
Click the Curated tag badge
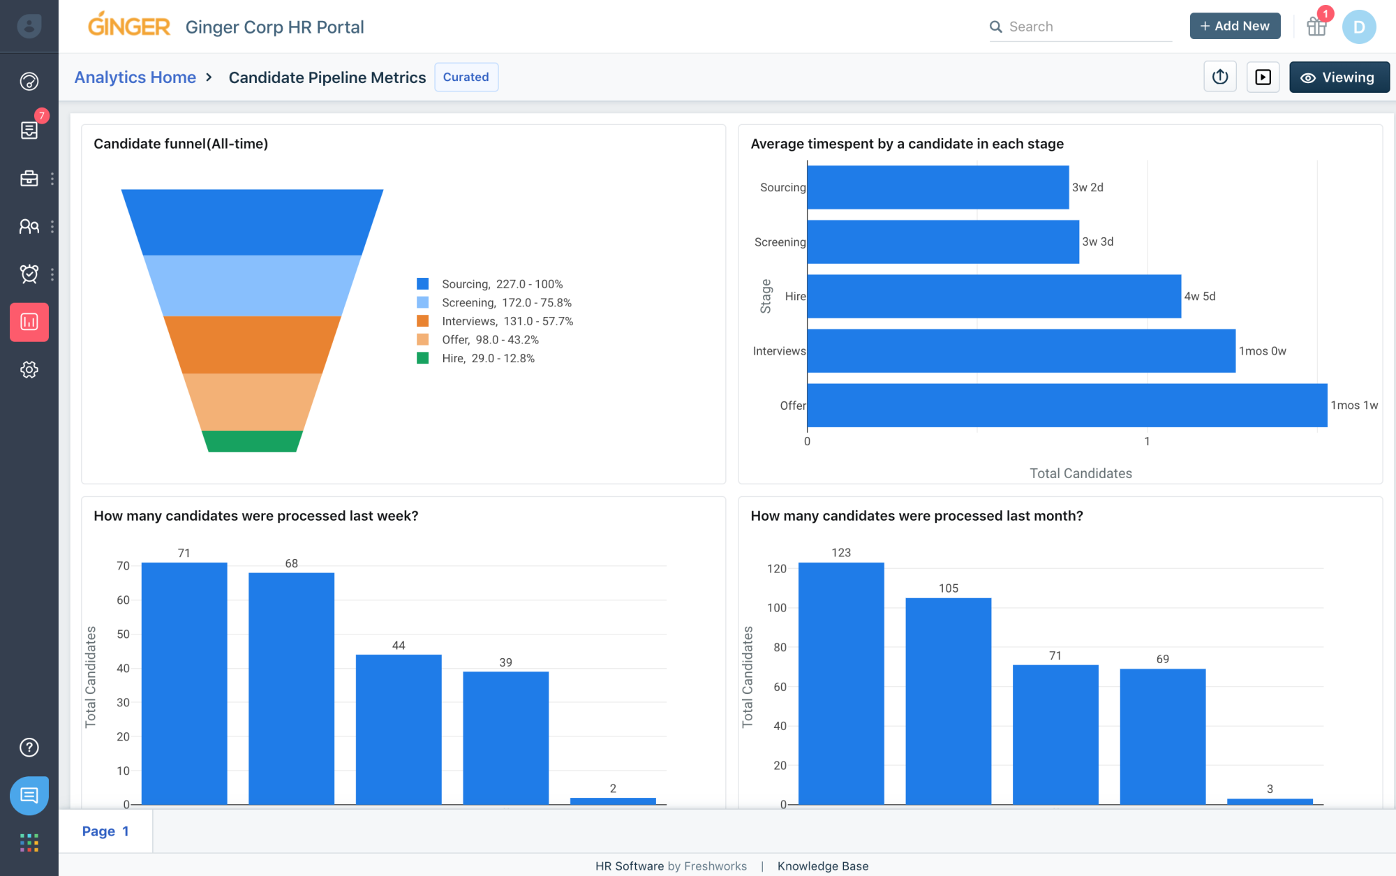[x=466, y=77]
